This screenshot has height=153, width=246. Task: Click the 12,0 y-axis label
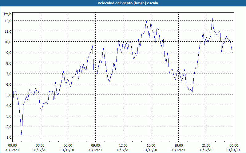pos(8,21)
